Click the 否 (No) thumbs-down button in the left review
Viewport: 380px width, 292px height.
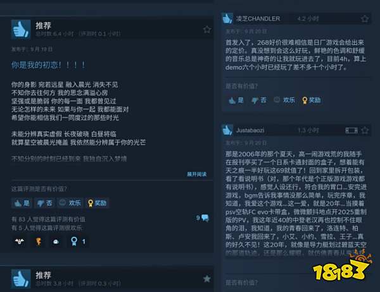(x=45, y=203)
